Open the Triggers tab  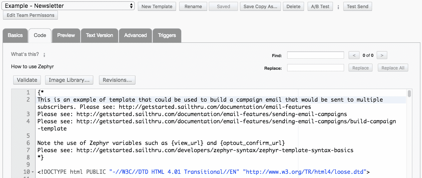coord(167,35)
